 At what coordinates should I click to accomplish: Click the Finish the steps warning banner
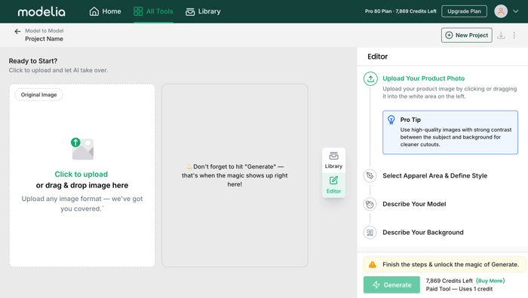[x=444, y=264]
